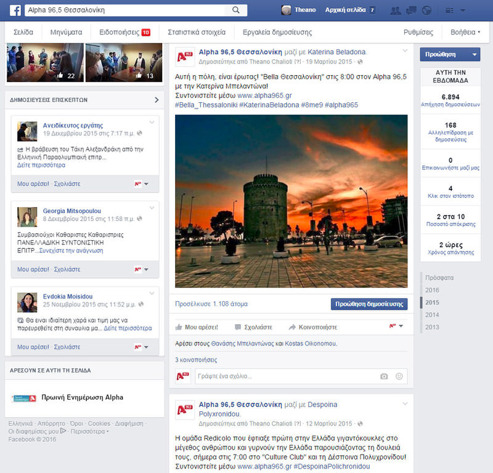Open Περισσότερα footer dropdown
The height and width of the screenshot is (473, 493).
[x=89, y=431]
